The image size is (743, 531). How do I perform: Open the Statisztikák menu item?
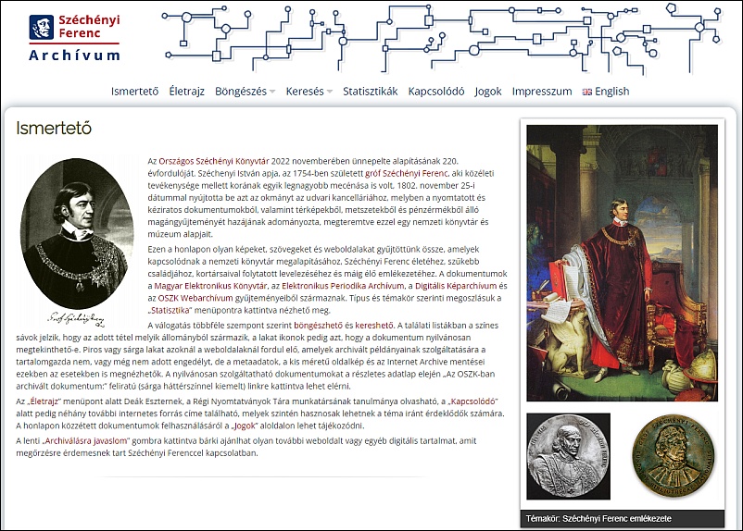point(370,92)
